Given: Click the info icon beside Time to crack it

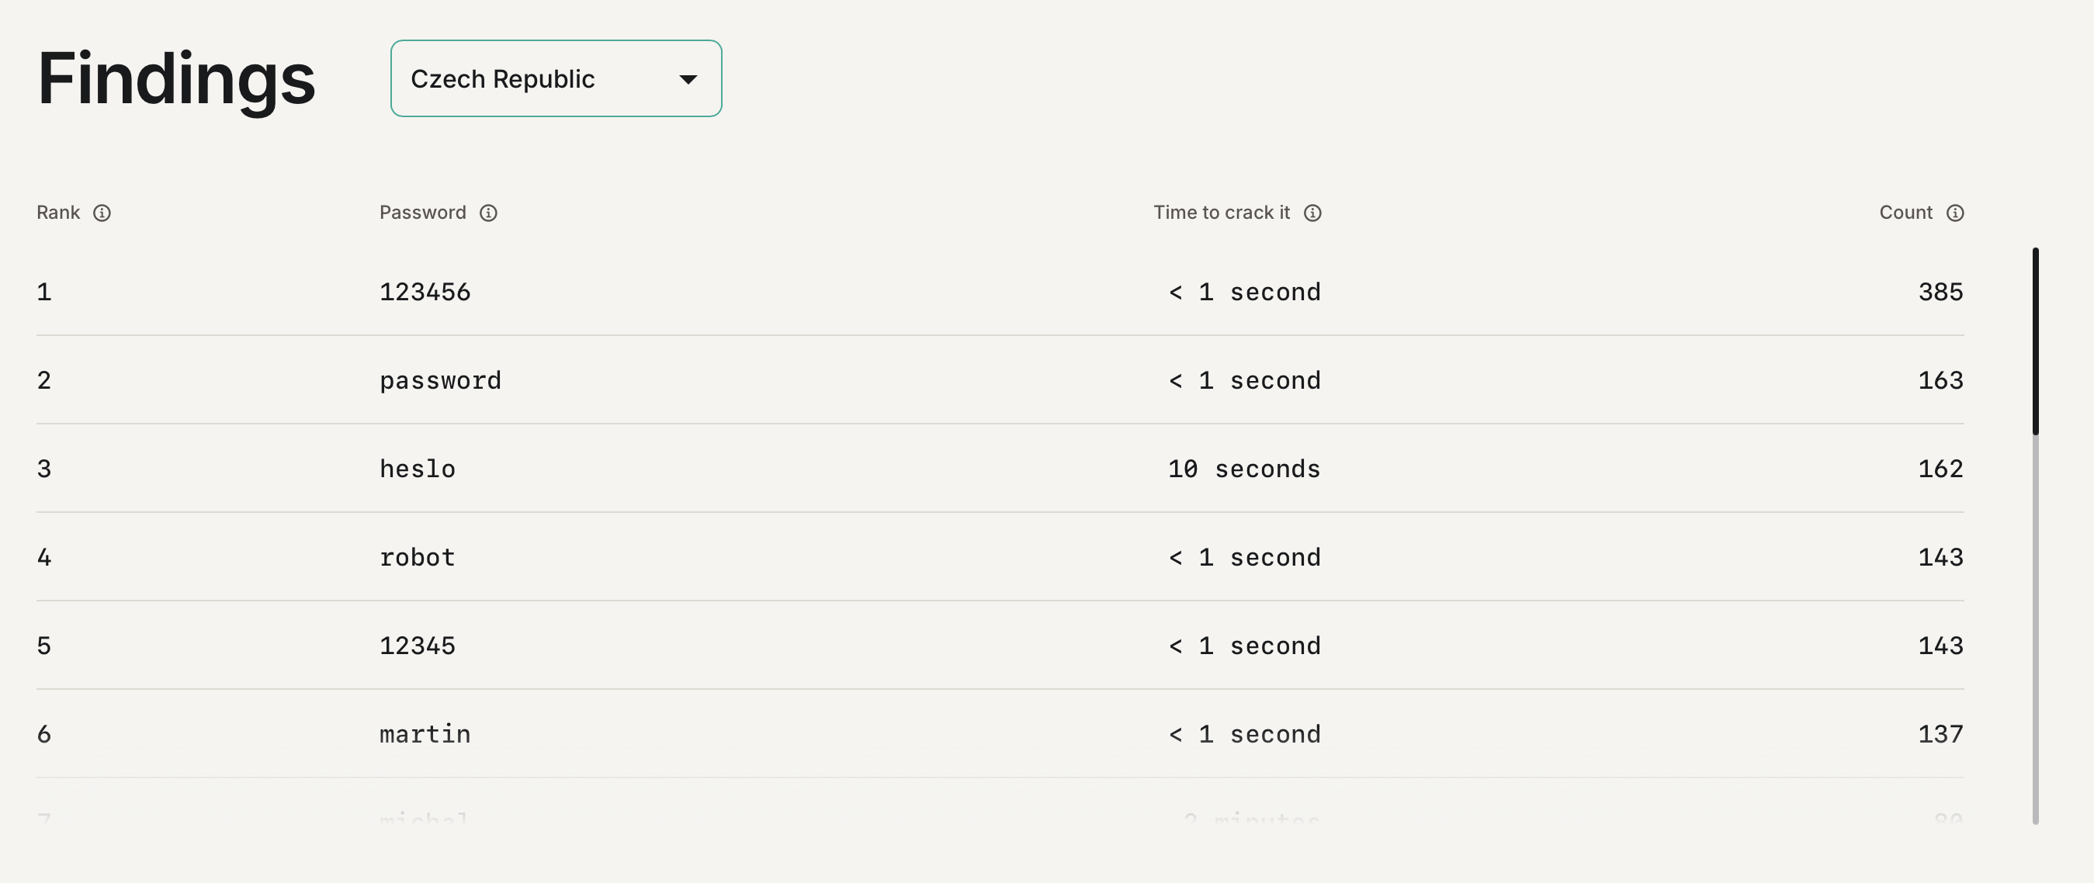Looking at the screenshot, I should [x=1312, y=213].
